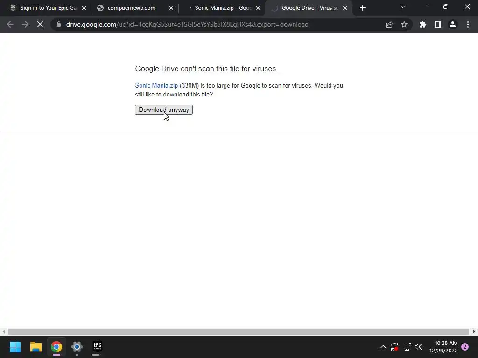Click the scrollbar left arrow

[3, 331]
